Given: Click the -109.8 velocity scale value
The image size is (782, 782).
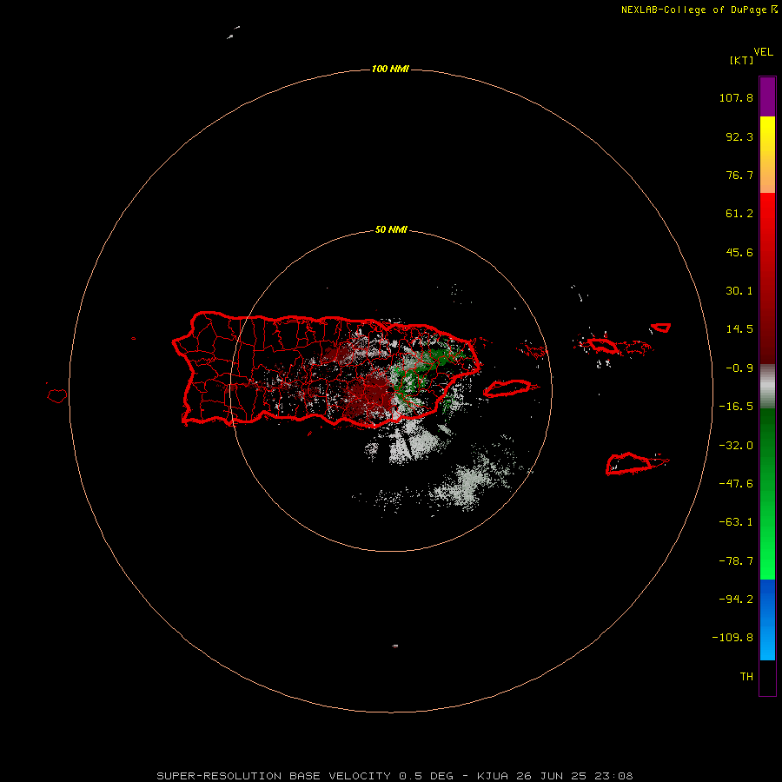Looking at the screenshot, I should (x=732, y=638).
